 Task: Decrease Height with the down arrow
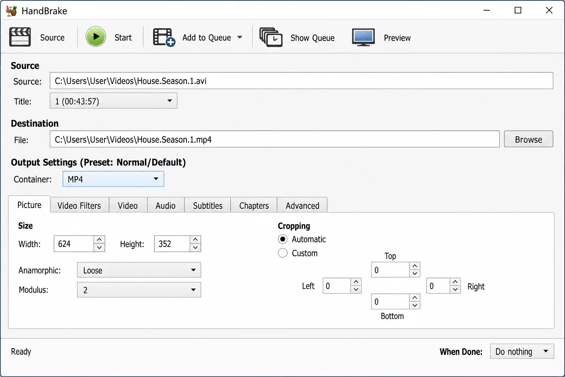tap(195, 248)
